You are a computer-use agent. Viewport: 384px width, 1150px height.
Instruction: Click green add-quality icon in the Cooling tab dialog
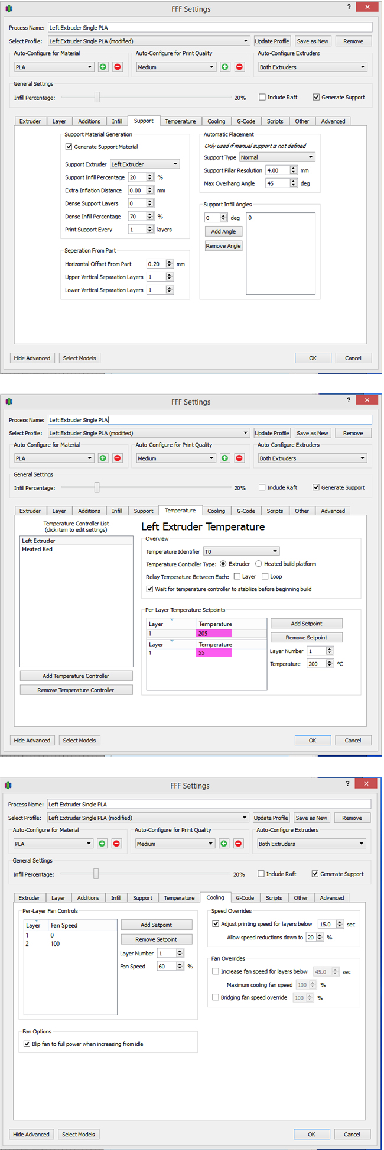tap(223, 844)
